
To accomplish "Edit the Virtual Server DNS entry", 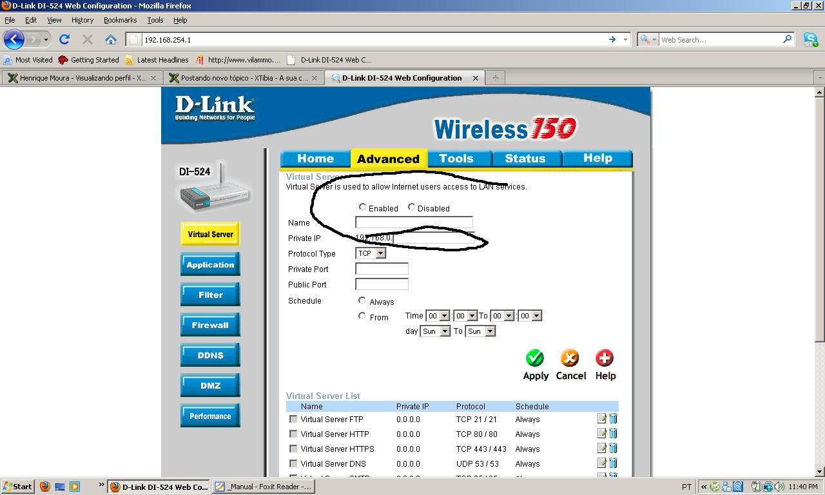I will (602, 463).
